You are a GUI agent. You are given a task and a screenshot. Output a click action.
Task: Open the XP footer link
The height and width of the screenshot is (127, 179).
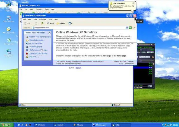(121, 62)
